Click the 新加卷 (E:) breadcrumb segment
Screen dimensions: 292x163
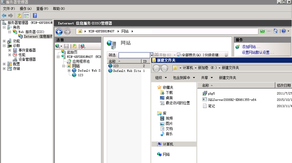207,68
